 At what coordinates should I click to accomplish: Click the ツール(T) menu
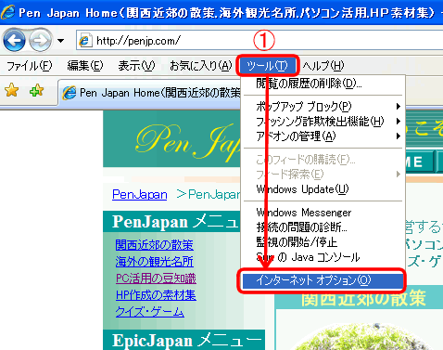(268, 66)
